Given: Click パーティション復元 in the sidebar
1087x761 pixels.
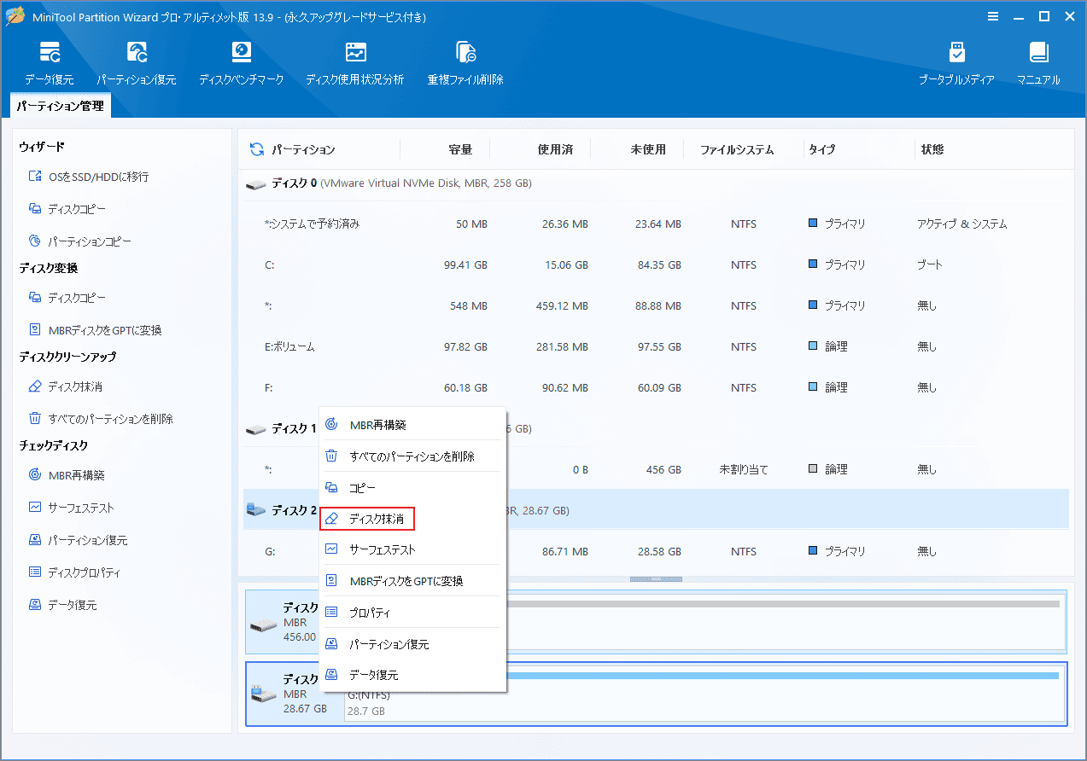Looking at the screenshot, I should point(79,540).
